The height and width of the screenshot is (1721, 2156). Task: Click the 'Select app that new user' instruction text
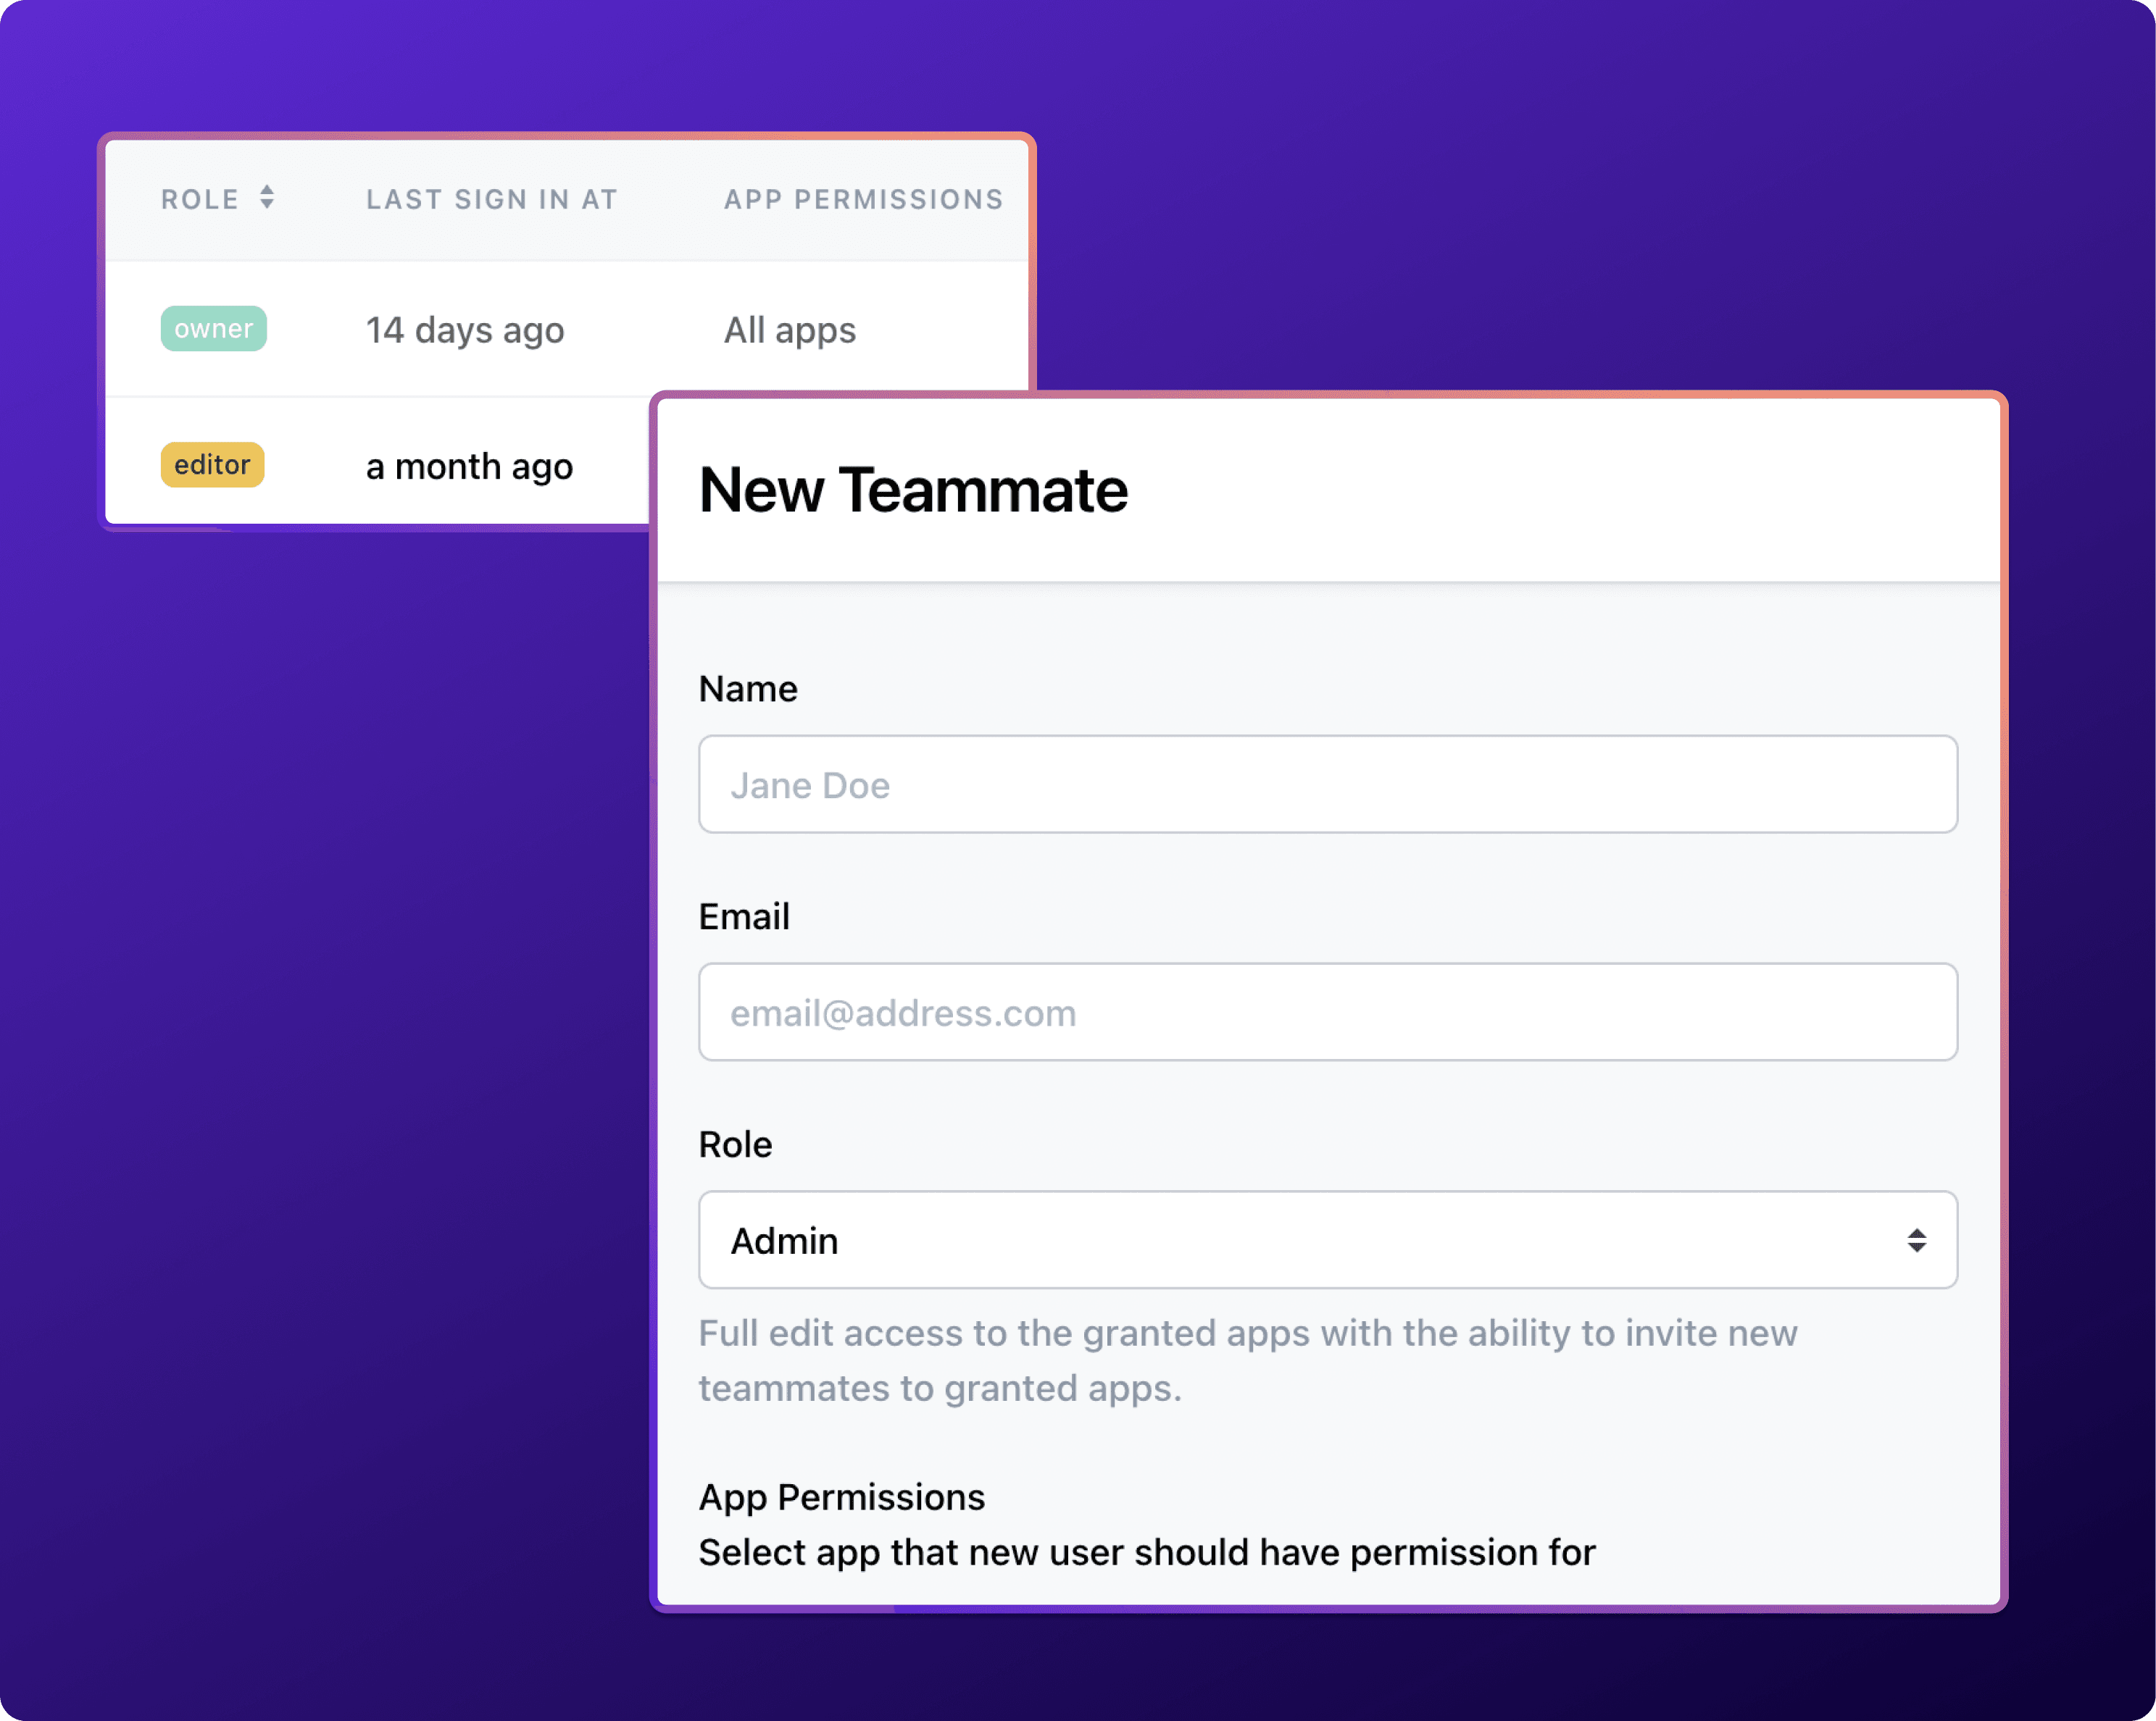click(1146, 1552)
